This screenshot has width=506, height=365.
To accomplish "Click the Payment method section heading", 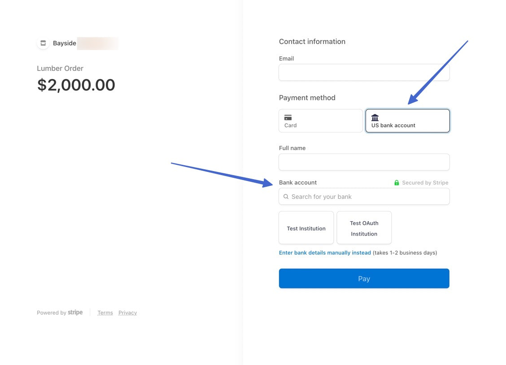I will [307, 98].
